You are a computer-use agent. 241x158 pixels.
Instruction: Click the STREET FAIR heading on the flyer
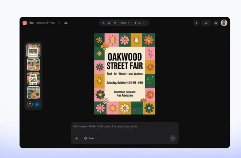tap(125, 66)
